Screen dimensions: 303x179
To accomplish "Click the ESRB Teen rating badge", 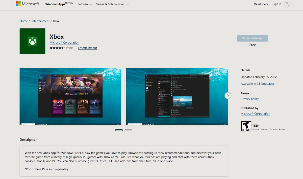I will (246, 126).
